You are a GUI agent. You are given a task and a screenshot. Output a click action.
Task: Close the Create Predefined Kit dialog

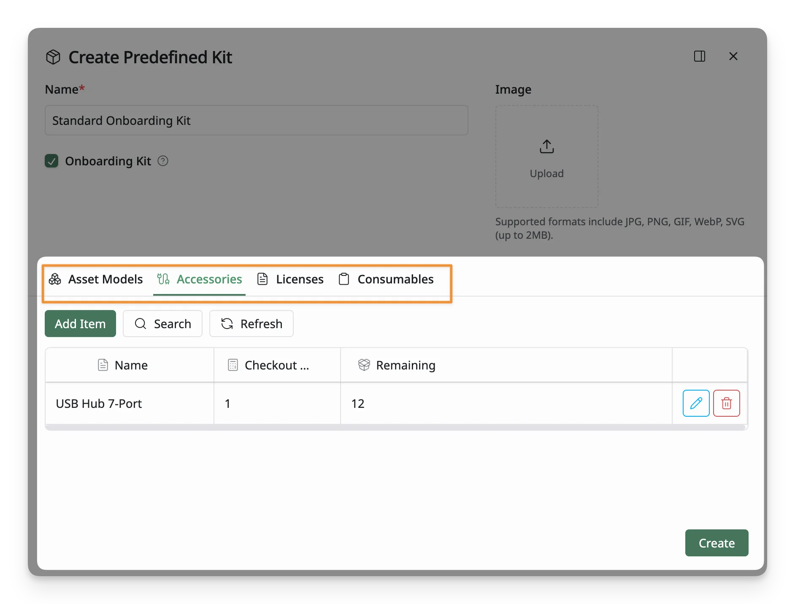click(733, 56)
